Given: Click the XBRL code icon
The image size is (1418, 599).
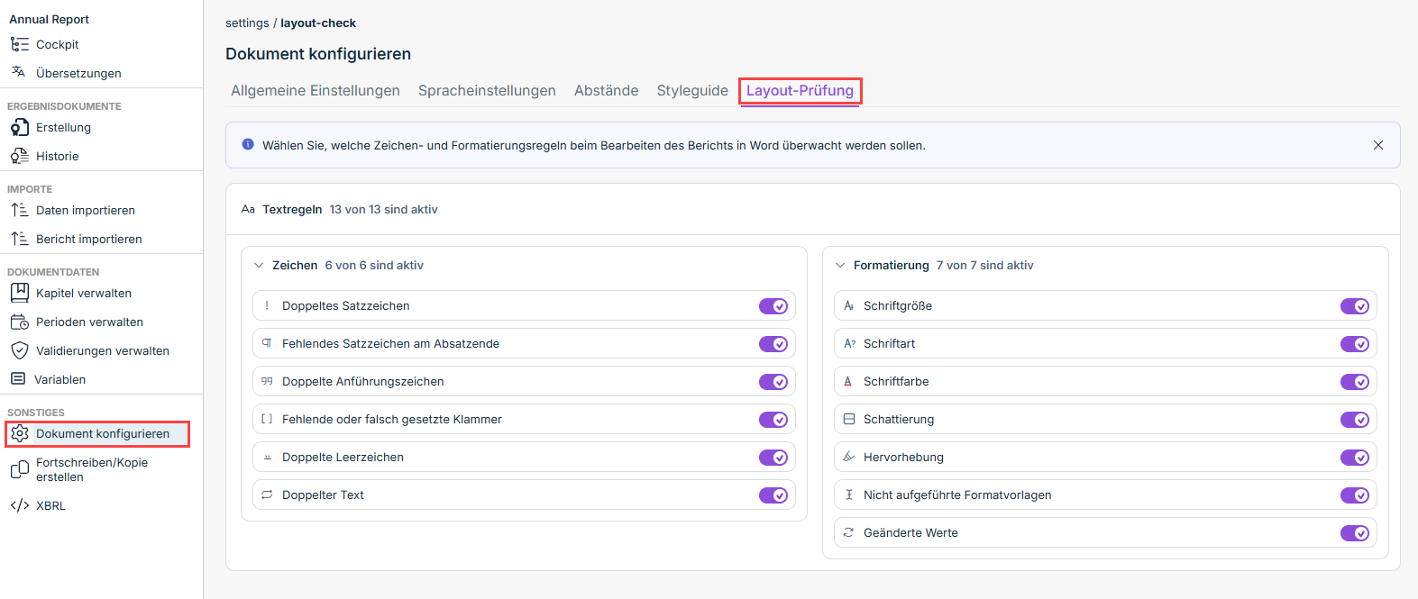Looking at the screenshot, I should click(x=20, y=505).
